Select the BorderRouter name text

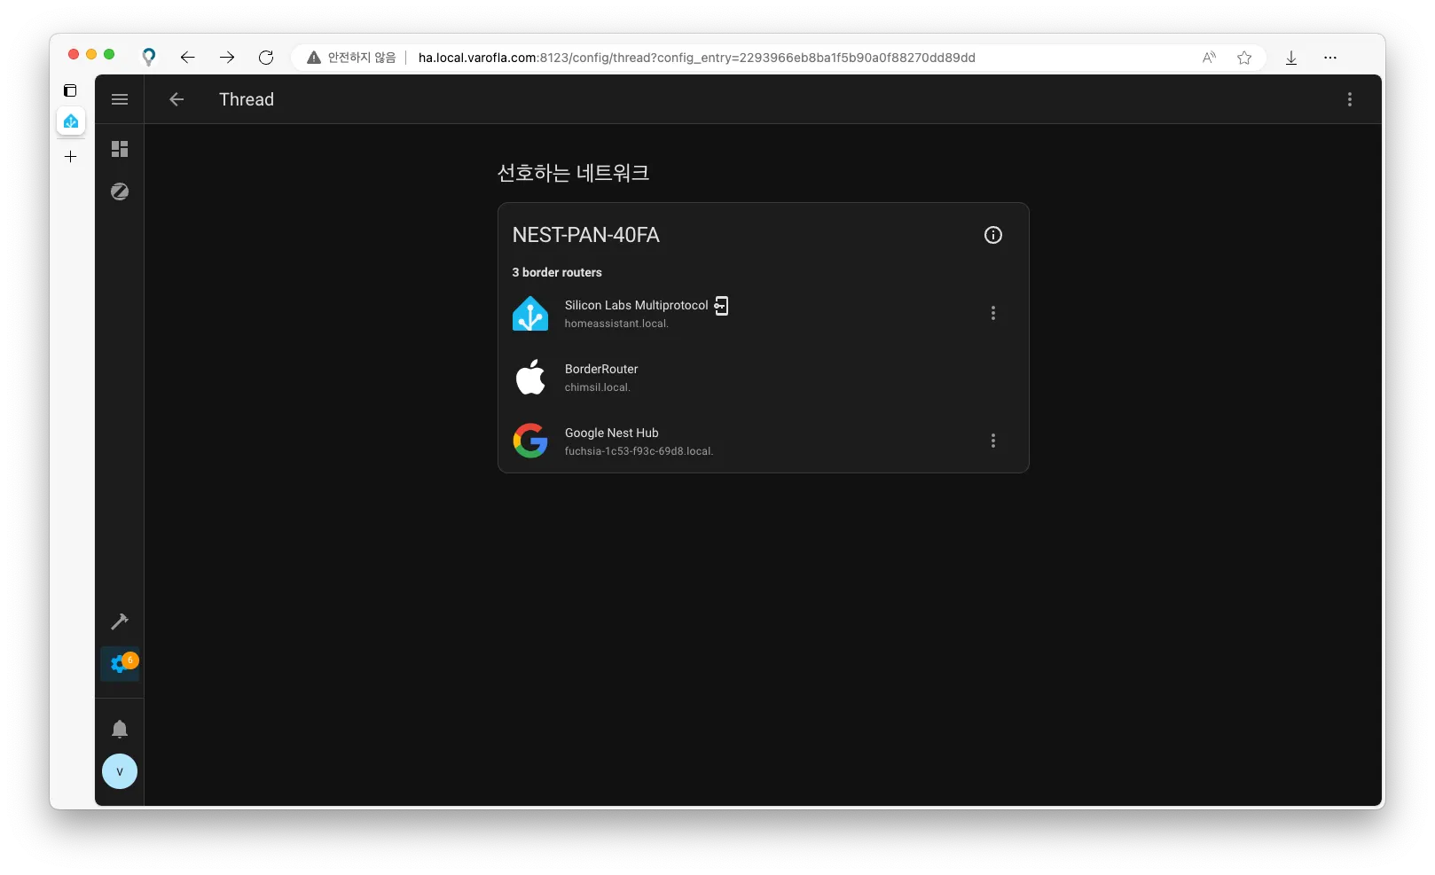point(601,369)
